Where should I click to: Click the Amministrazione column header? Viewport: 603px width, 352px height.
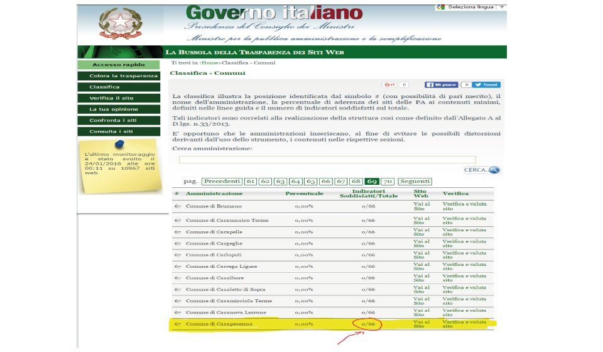tap(214, 194)
